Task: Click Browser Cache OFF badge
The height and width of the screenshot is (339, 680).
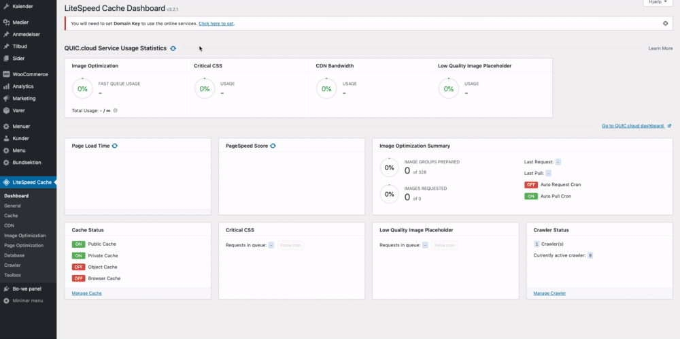Action: pyautogui.click(x=78, y=278)
